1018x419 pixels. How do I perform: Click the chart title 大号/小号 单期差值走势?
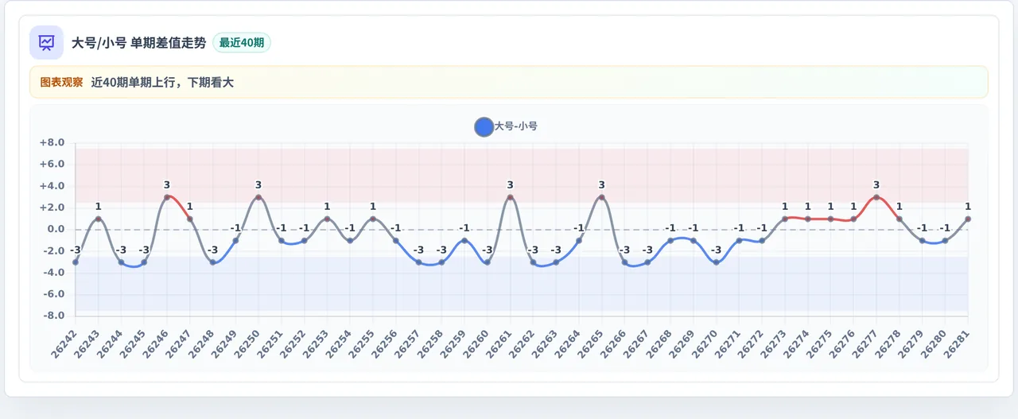coord(138,43)
